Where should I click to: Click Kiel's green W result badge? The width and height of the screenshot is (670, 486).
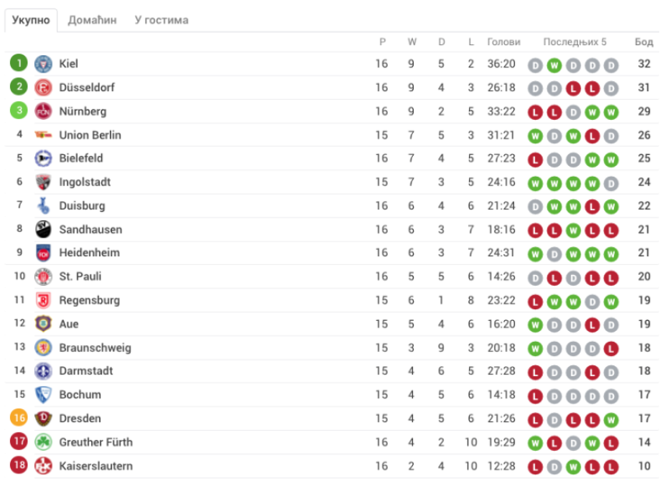tap(554, 65)
